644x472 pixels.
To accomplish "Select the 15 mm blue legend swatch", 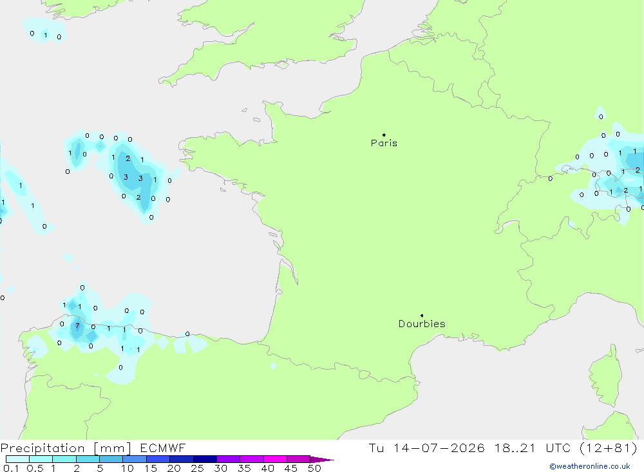I will click(x=158, y=459).
